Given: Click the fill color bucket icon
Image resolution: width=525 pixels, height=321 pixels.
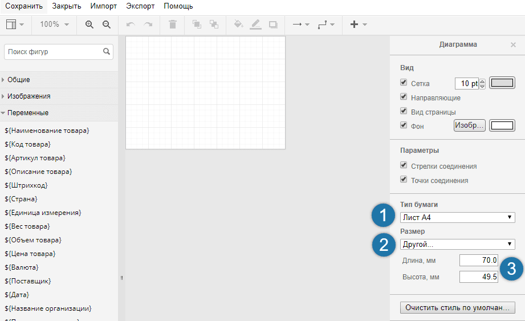Looking at the screenshot, I should pos(239,25).
